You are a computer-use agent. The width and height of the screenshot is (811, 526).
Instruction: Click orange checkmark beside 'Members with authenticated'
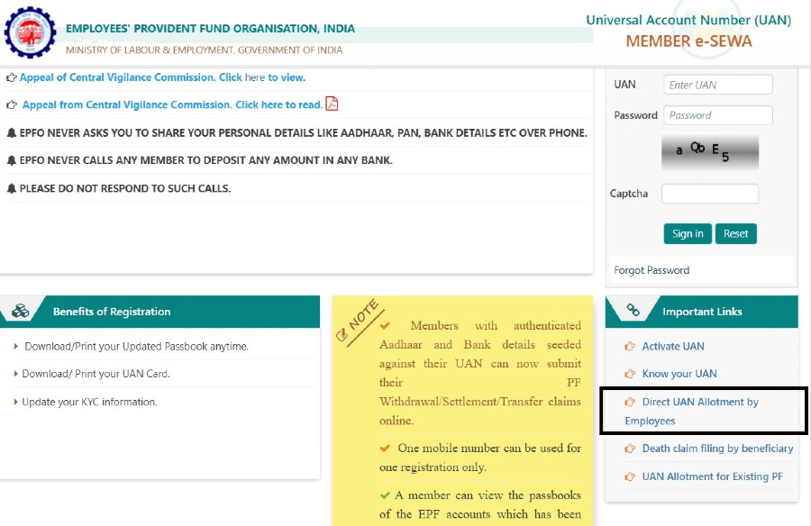[385, 326]
